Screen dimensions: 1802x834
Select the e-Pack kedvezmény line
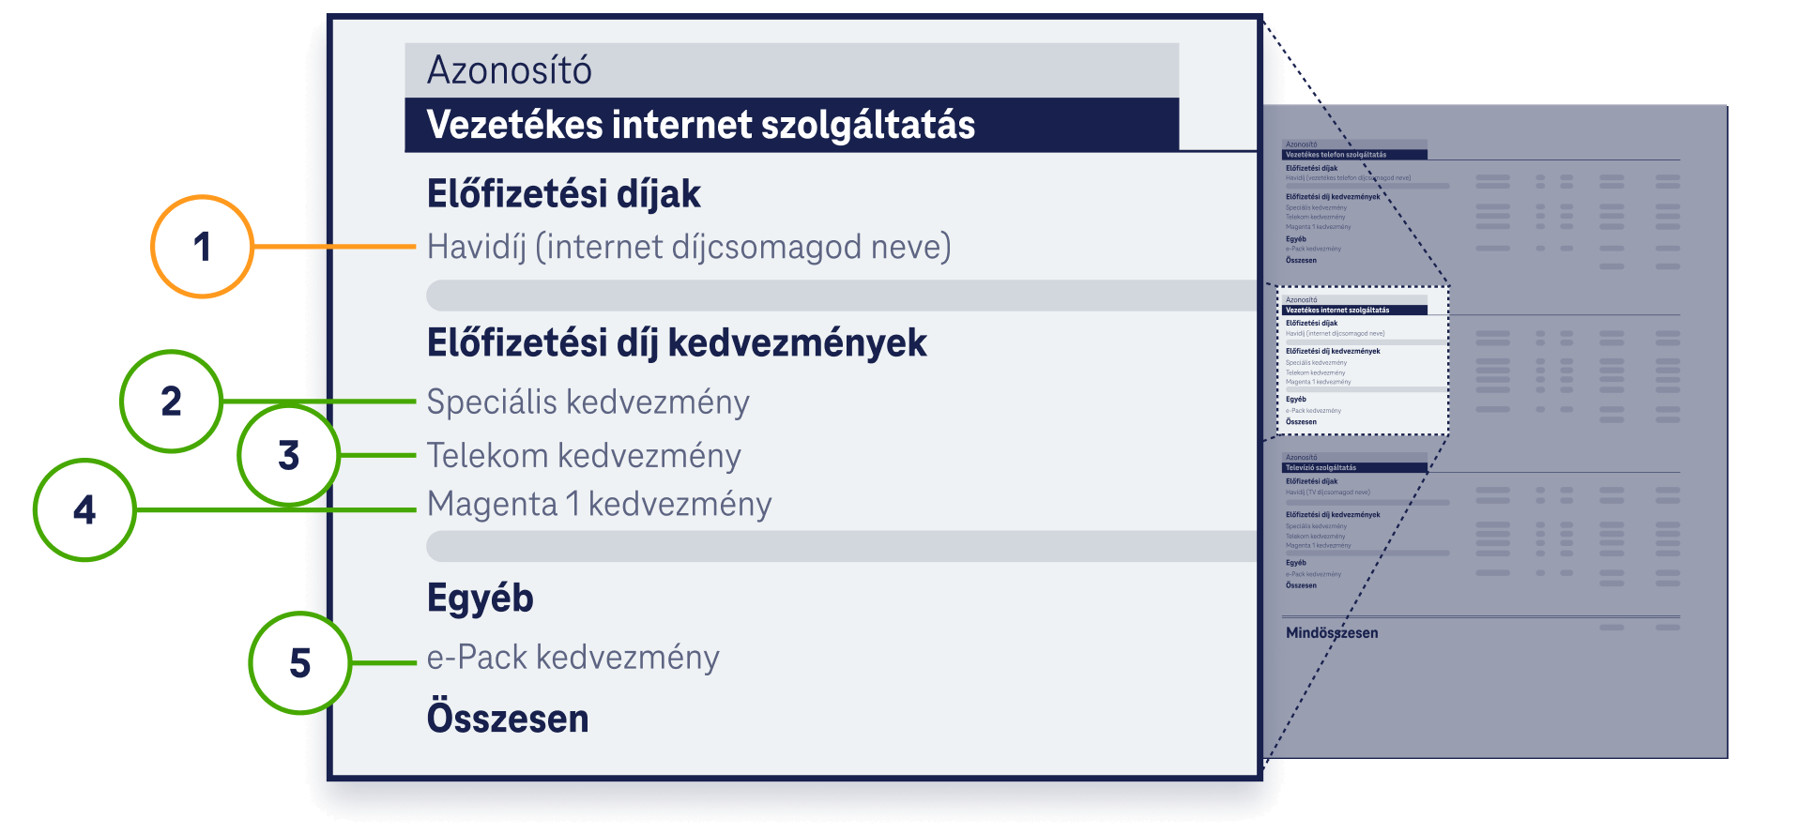point(573,658)
